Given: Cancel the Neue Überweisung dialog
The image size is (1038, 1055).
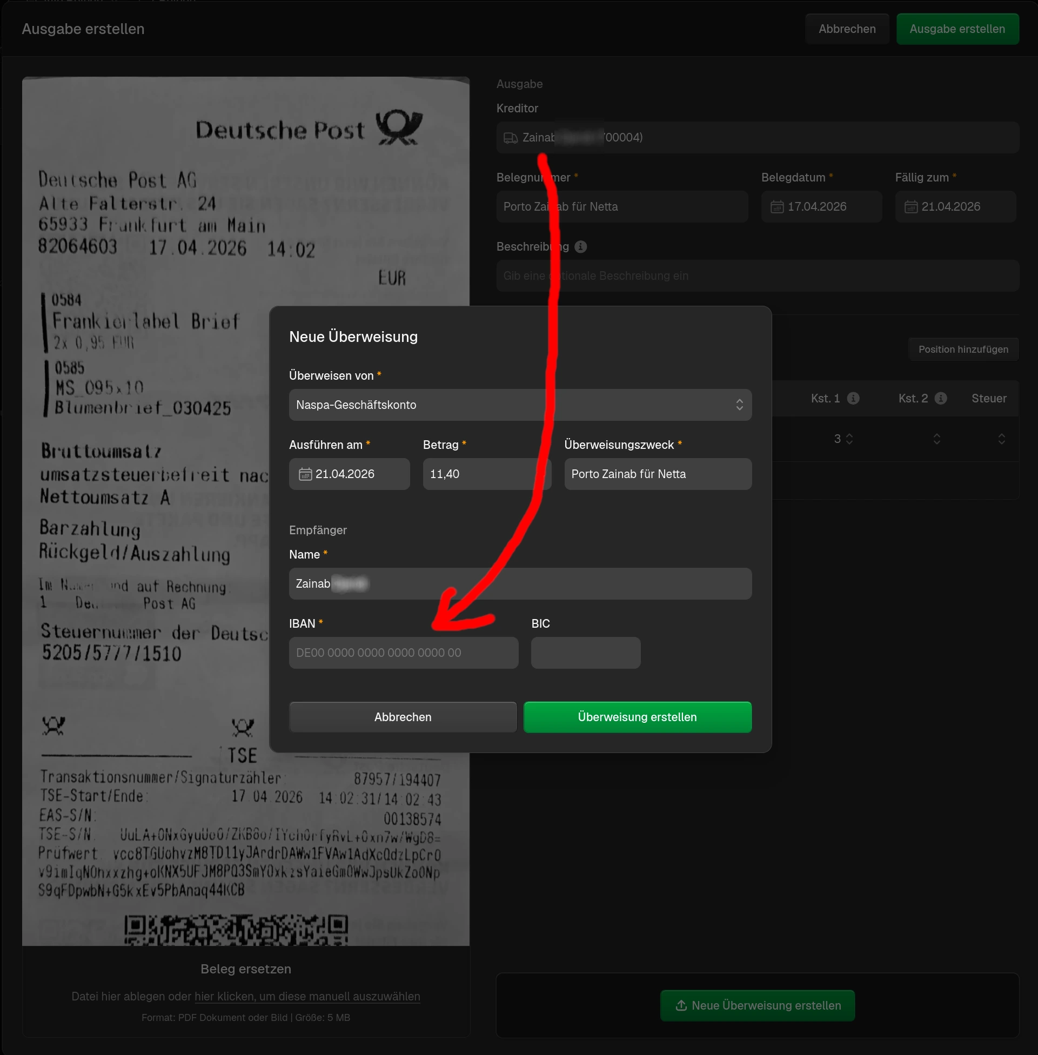Looking at the screenshot, I should [403, 717].
